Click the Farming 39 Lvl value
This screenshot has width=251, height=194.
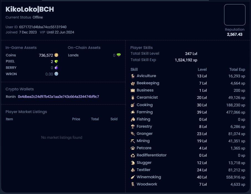[x=202, y=112]
